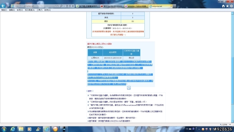
Task: Click the scroll up arrow of page scrollbar
Action: (233, 13)
